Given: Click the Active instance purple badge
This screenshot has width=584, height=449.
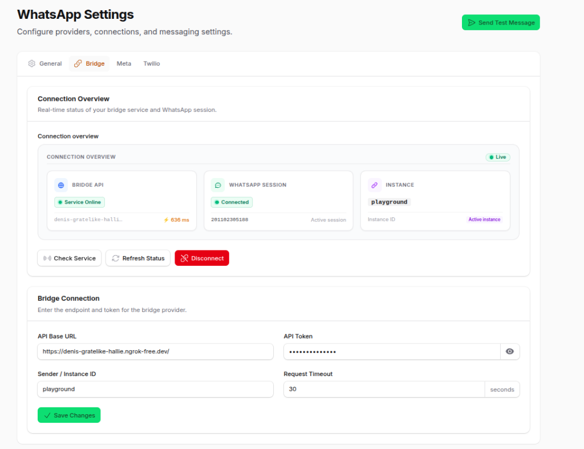Looking at the screenshot, I should (x=484, y=220).
